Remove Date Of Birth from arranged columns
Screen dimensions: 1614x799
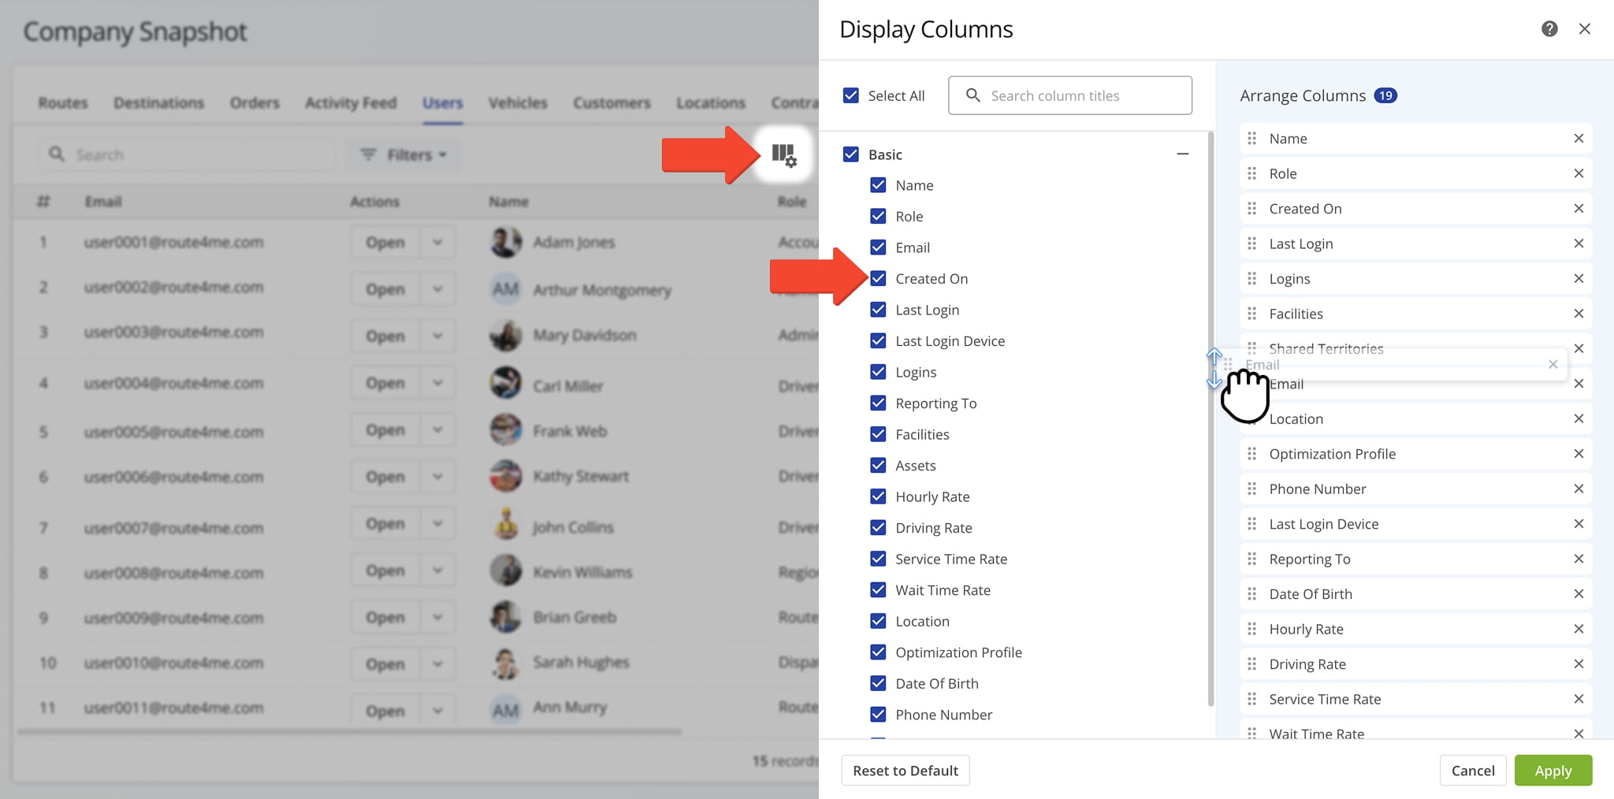(1579, 594)
